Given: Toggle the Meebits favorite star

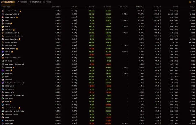Looking at the screenshot, I should click(12, 52).
